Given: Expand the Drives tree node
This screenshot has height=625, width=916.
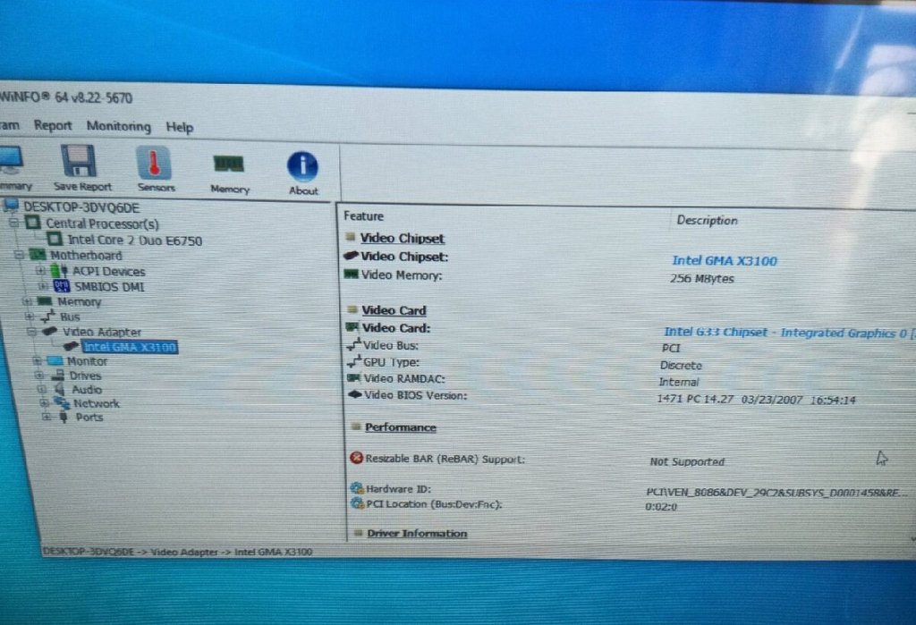Looking at the screenshot, I should 39,375.
